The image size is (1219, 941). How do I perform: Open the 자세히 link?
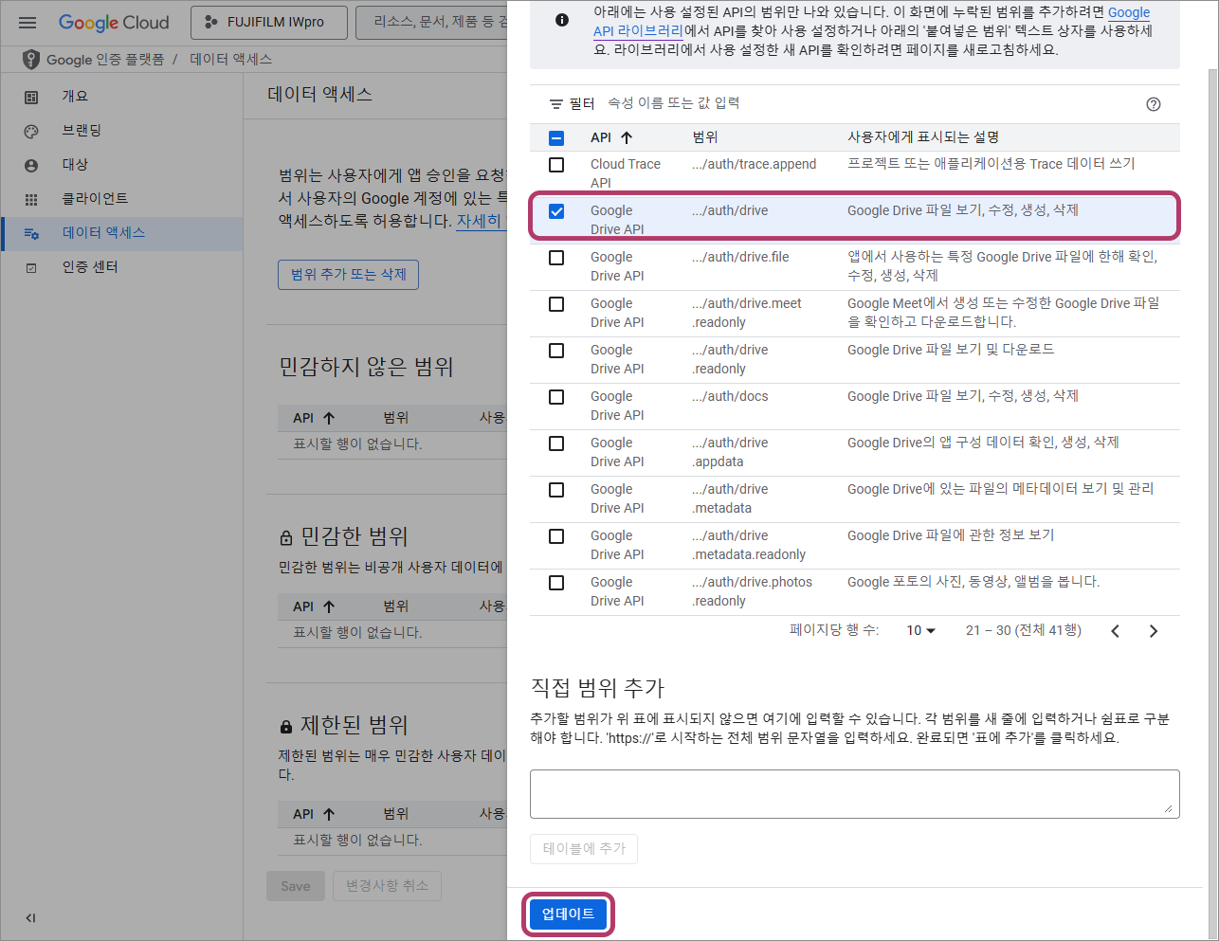coord(479,220)
